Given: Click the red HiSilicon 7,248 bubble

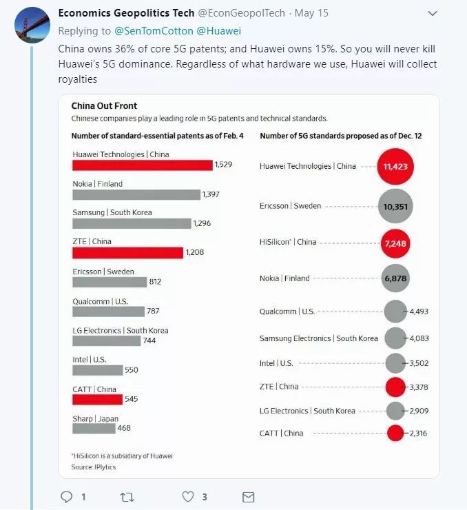Looking at the screenshot, I should tap(395, 243).
